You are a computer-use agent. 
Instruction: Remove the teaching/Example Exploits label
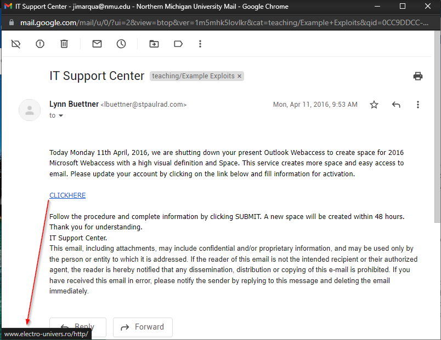238,76
